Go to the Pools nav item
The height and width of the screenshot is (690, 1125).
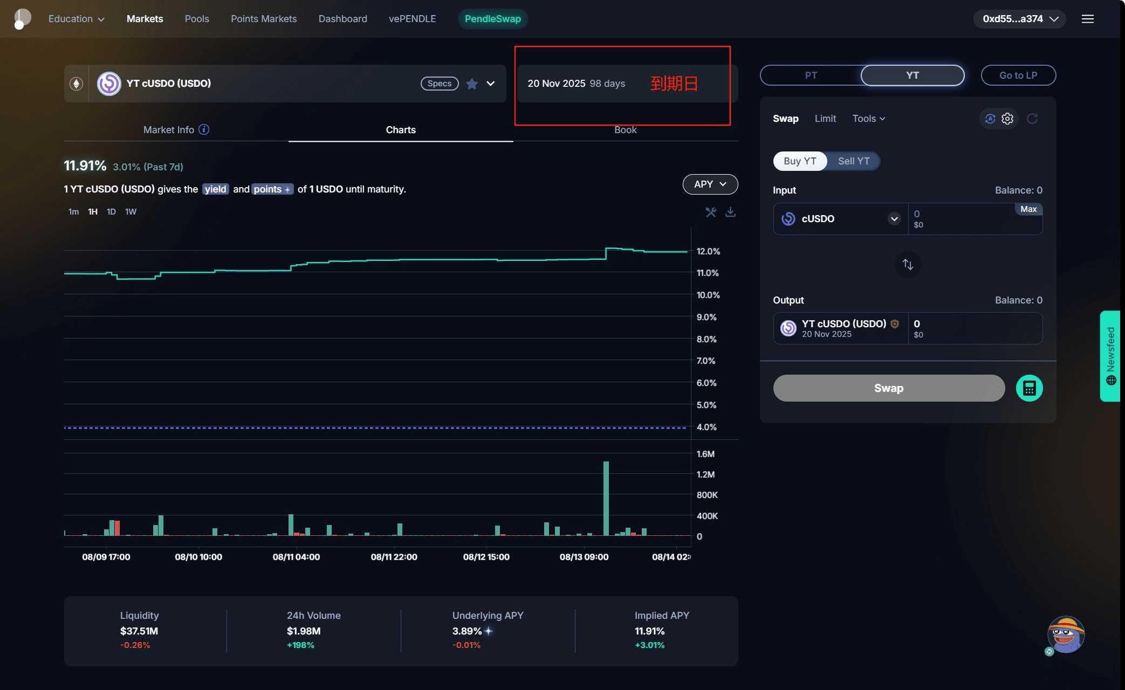(197, 19)
